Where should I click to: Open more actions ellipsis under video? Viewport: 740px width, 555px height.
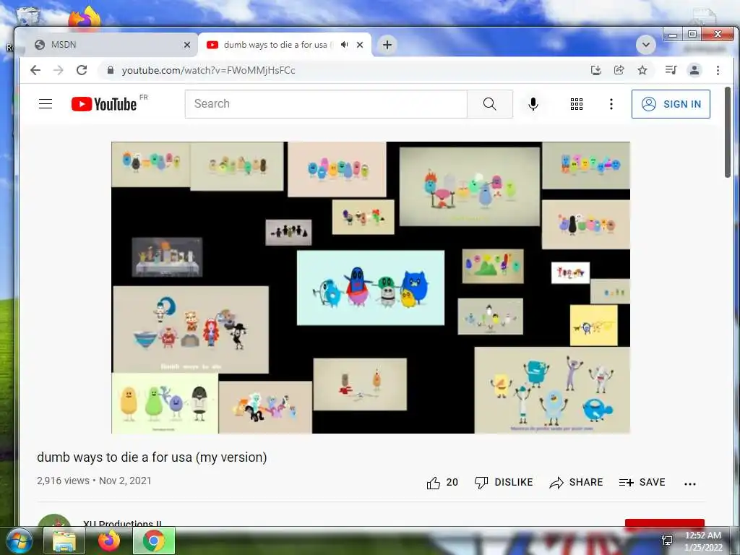coord(690,483)
